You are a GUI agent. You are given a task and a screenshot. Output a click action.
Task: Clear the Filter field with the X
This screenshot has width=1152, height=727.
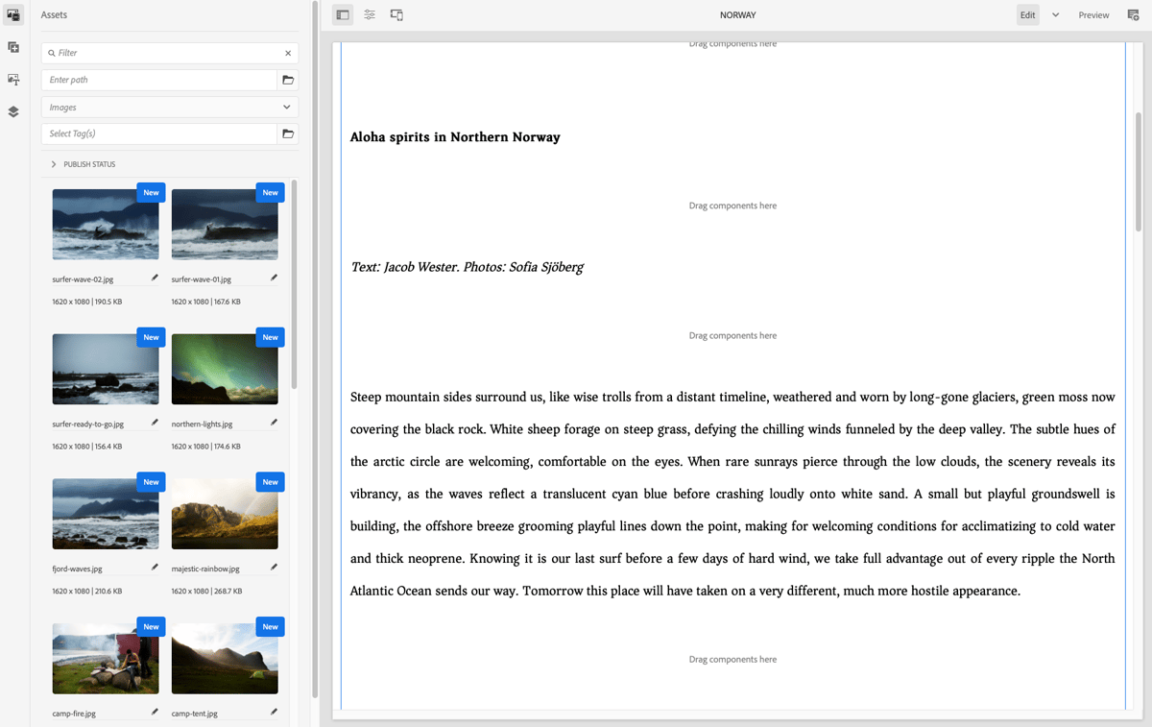point(287,53)
